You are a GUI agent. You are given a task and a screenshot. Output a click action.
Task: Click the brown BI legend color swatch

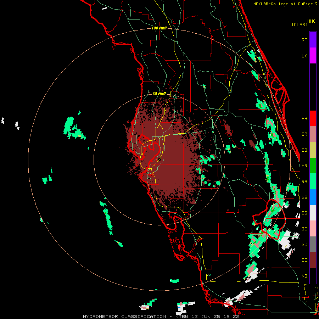313,260
